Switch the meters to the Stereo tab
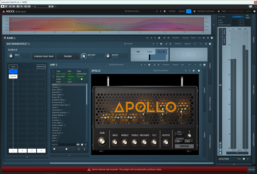 224,32
